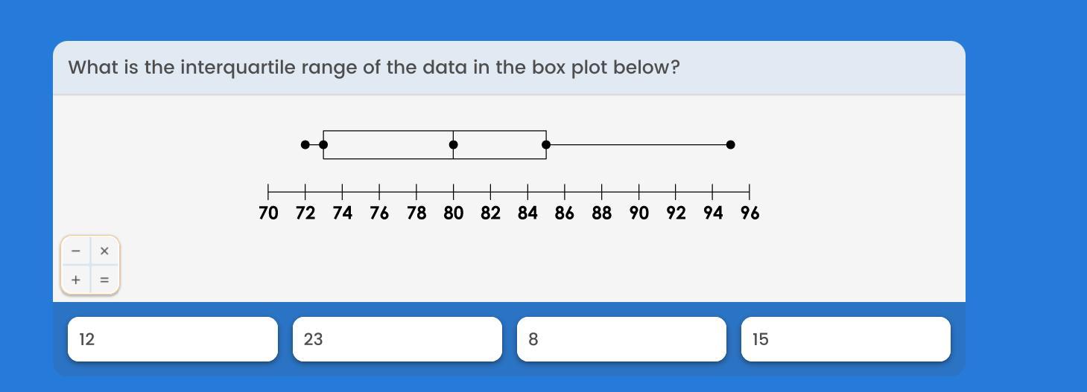Click the right whisker line of the box plot
Viewport: 1087px width, 392px height.
(638, 144)
